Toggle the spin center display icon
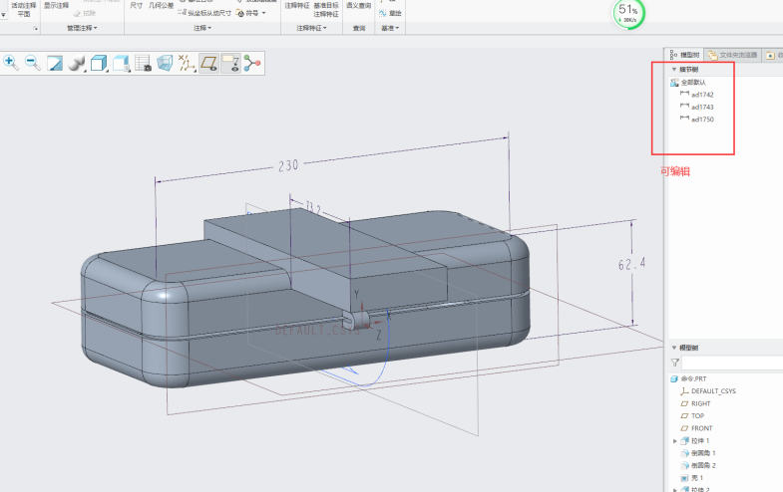 [251, 64]
